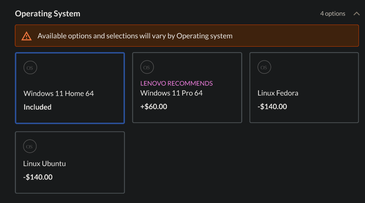Click the 'Included' label on Windows Home
The width and height of the screenshot is (365, 203).
pyautogui.click(x=37, y=107)
